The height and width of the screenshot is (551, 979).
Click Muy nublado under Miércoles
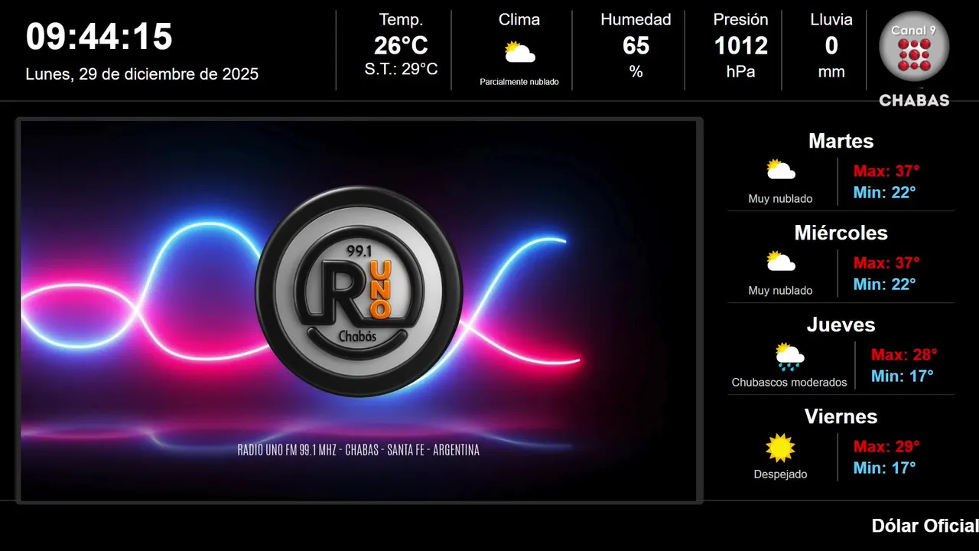point(781,291)
